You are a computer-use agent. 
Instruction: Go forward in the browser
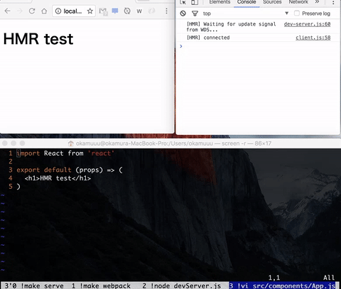pos(20,11)
